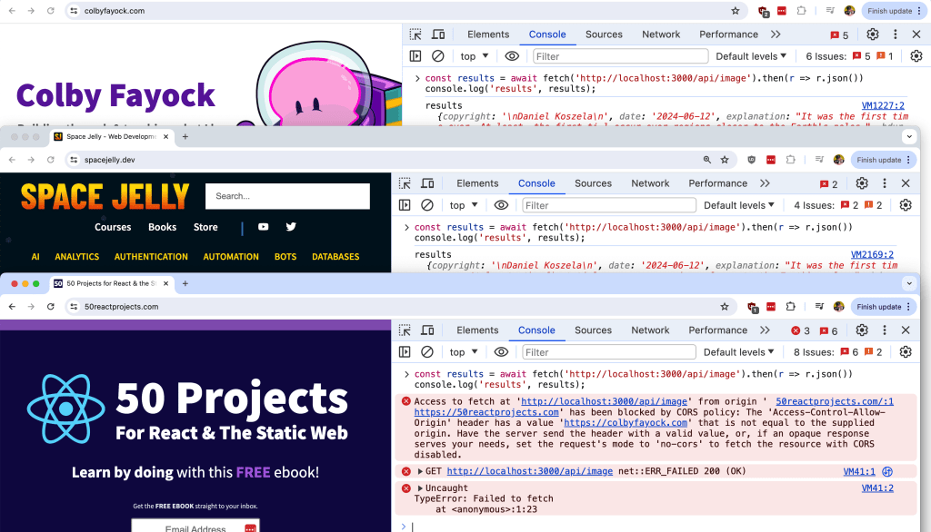Click YouTube icon on Space Jelly site
Viewport: 931px width, 532px height.
pyautogui.click(x=263, y=227)
